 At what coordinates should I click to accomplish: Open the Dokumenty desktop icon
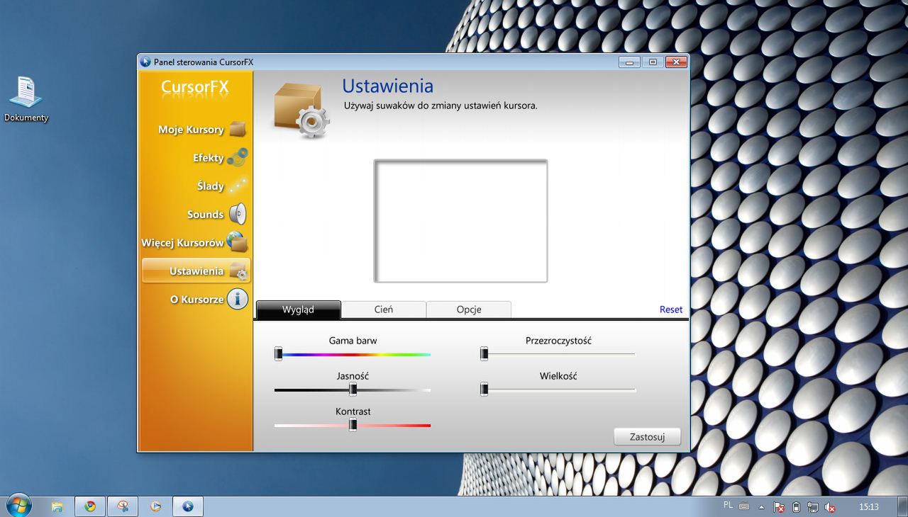[x=26, y=99]
